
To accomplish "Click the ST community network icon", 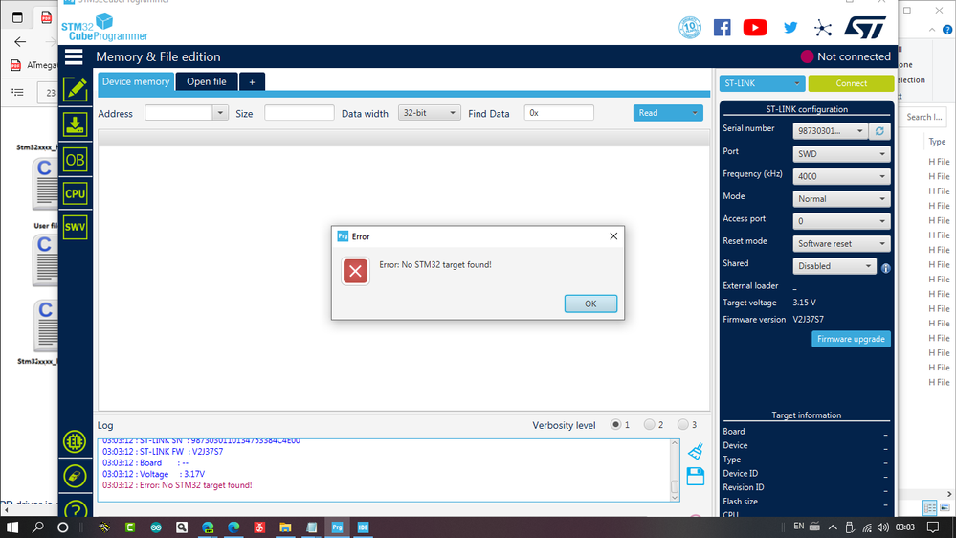I will (x=822, y=28).
